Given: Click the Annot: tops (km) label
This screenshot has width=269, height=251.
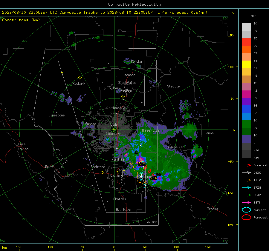Looking at the screenshot, I should click(x=21, y=20).
